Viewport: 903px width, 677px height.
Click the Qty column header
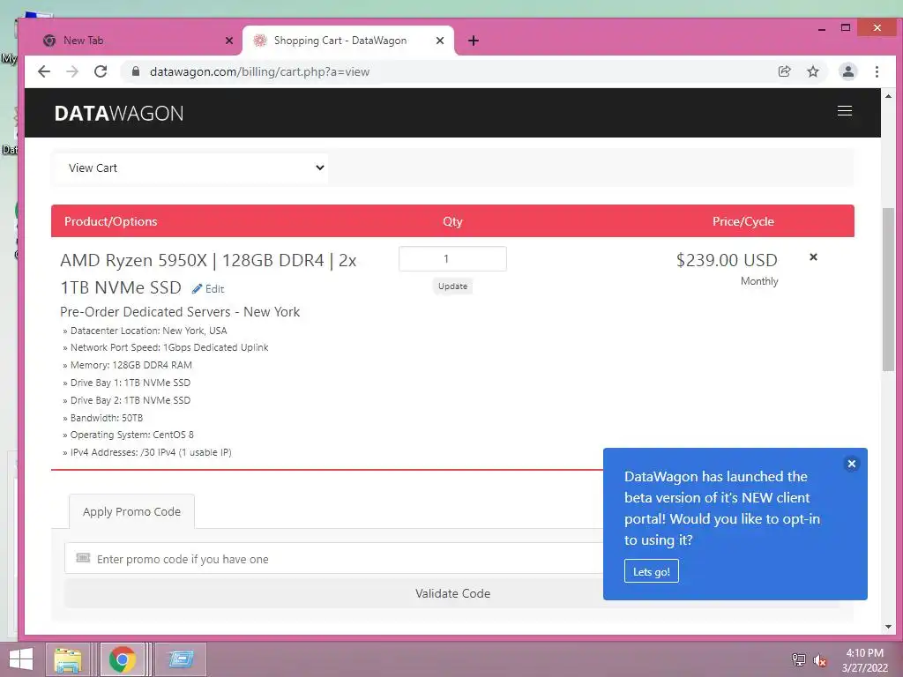(452, 221)
